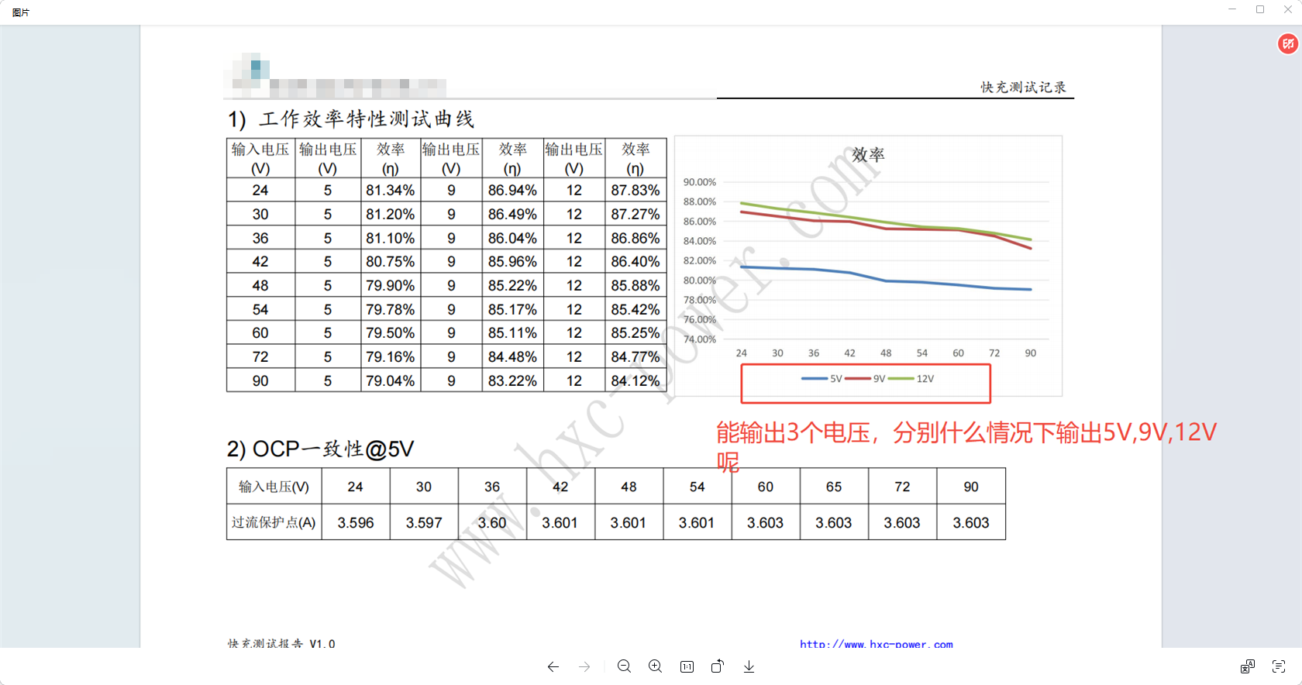
Task: Click the heading OCP一致性@5V
Action: coord(333,449)
